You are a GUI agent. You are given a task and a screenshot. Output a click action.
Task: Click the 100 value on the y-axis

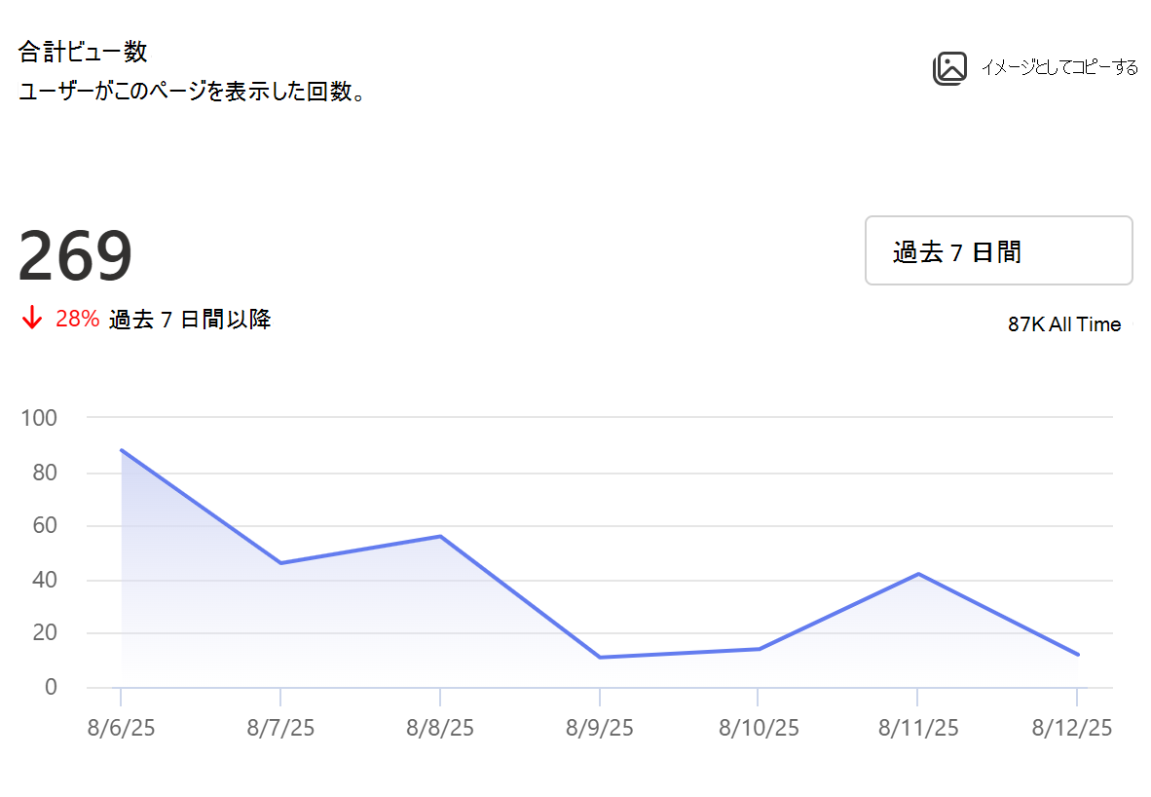pyautogui.click(x=39, y=418)
